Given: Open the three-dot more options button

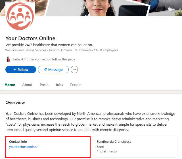Looking at the screenshot, I should click(x=74, y=70).
